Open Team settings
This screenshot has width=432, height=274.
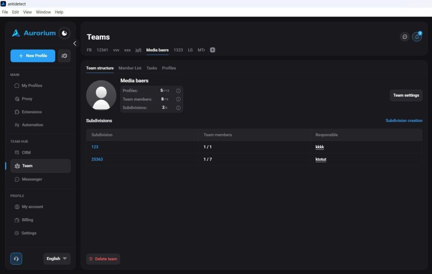[x=406, y=95]
